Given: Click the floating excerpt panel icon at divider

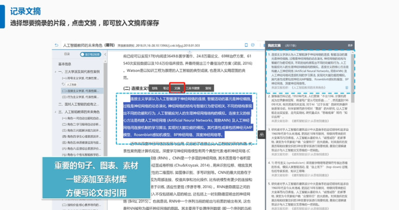Looking at the screenshot, I should coord(260,134).
